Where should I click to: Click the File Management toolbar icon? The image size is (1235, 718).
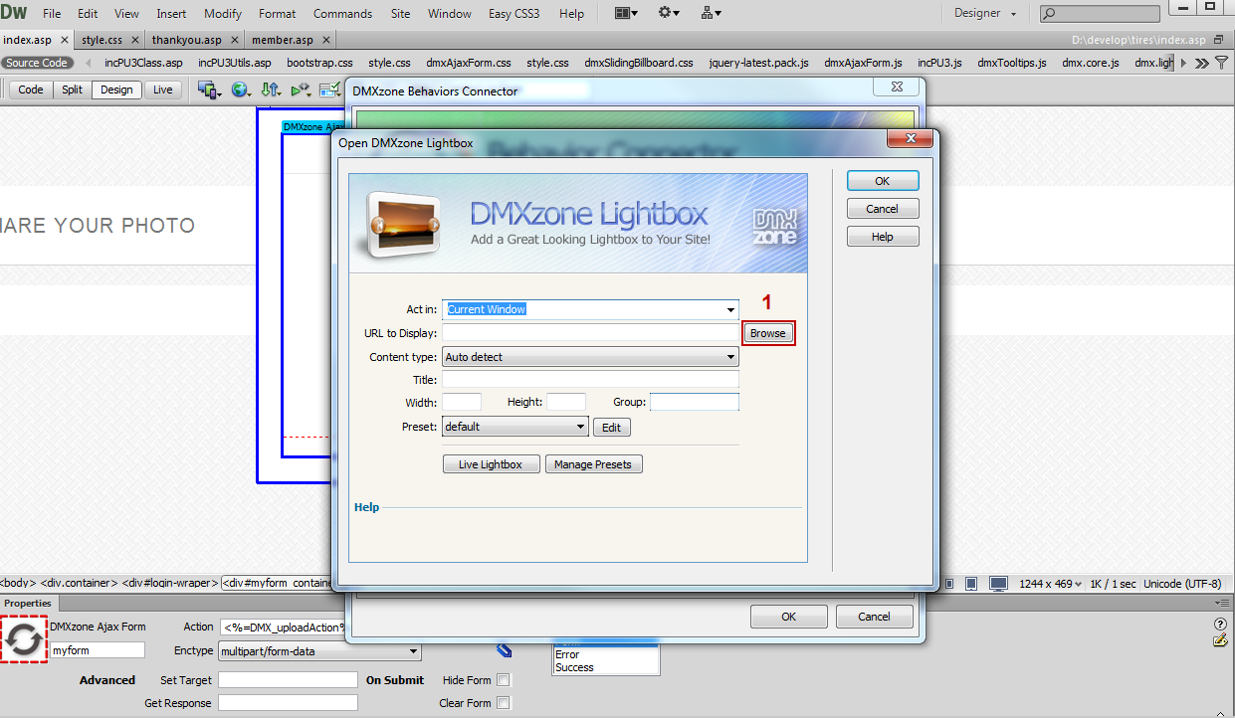(x=209, y=90)
